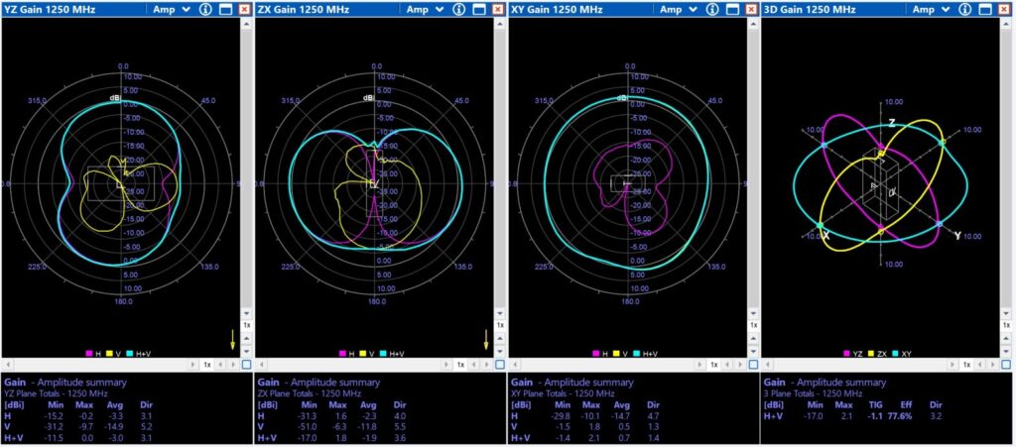1016x447 pixels.
Task: Click yellow V legend swatch in ZX panel
Action: 362,353
